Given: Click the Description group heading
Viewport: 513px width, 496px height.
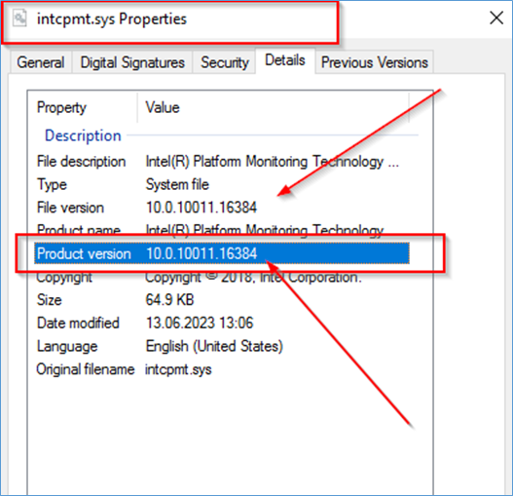Looking at the screenshot, I should [83, 135].
